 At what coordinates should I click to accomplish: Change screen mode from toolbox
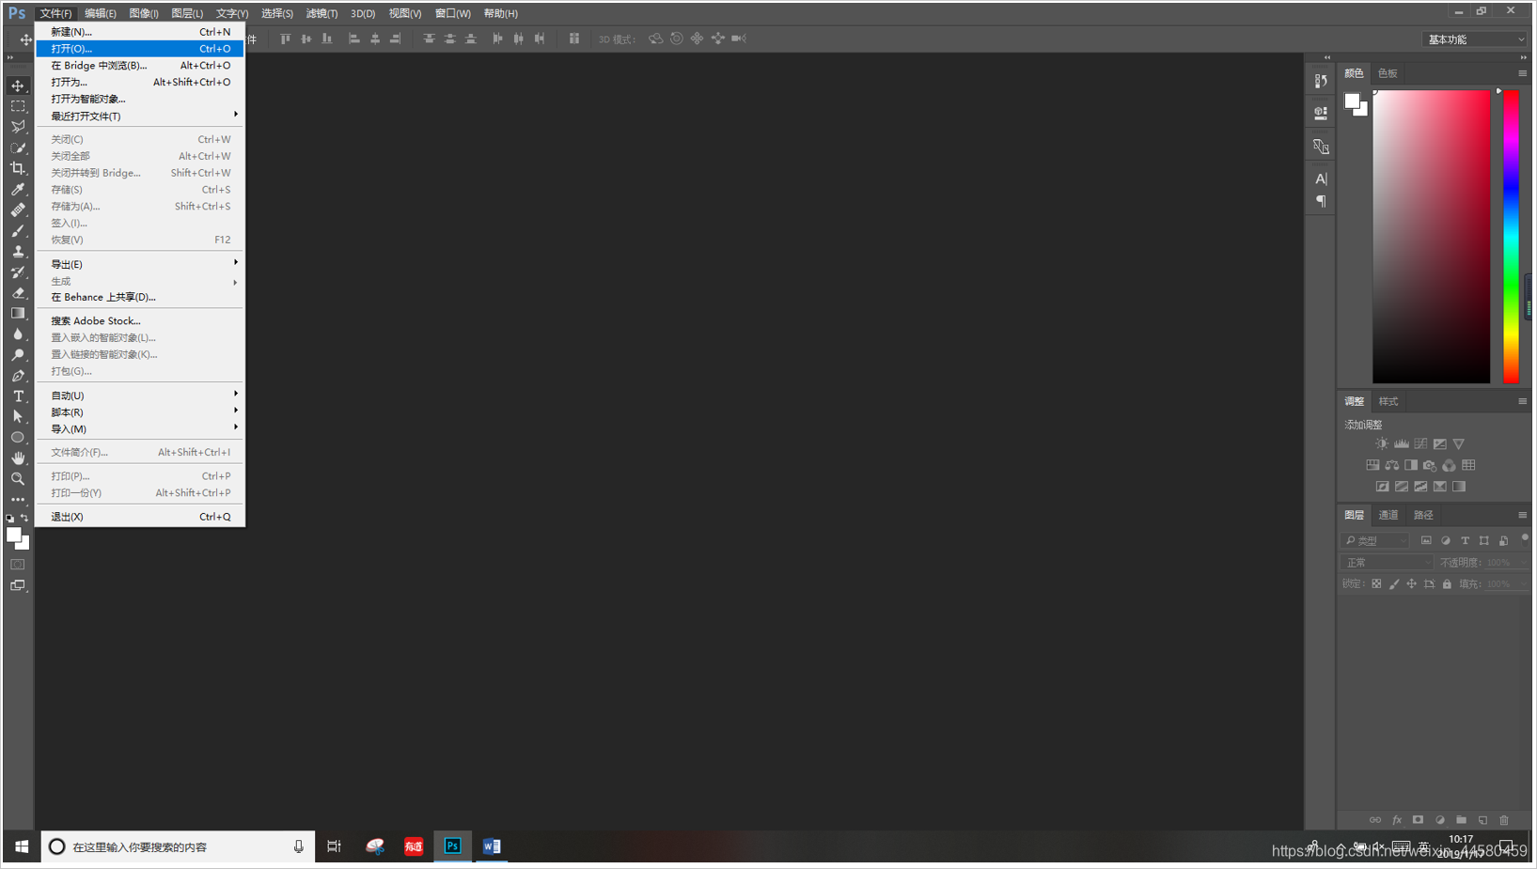(x=18, y=585)
